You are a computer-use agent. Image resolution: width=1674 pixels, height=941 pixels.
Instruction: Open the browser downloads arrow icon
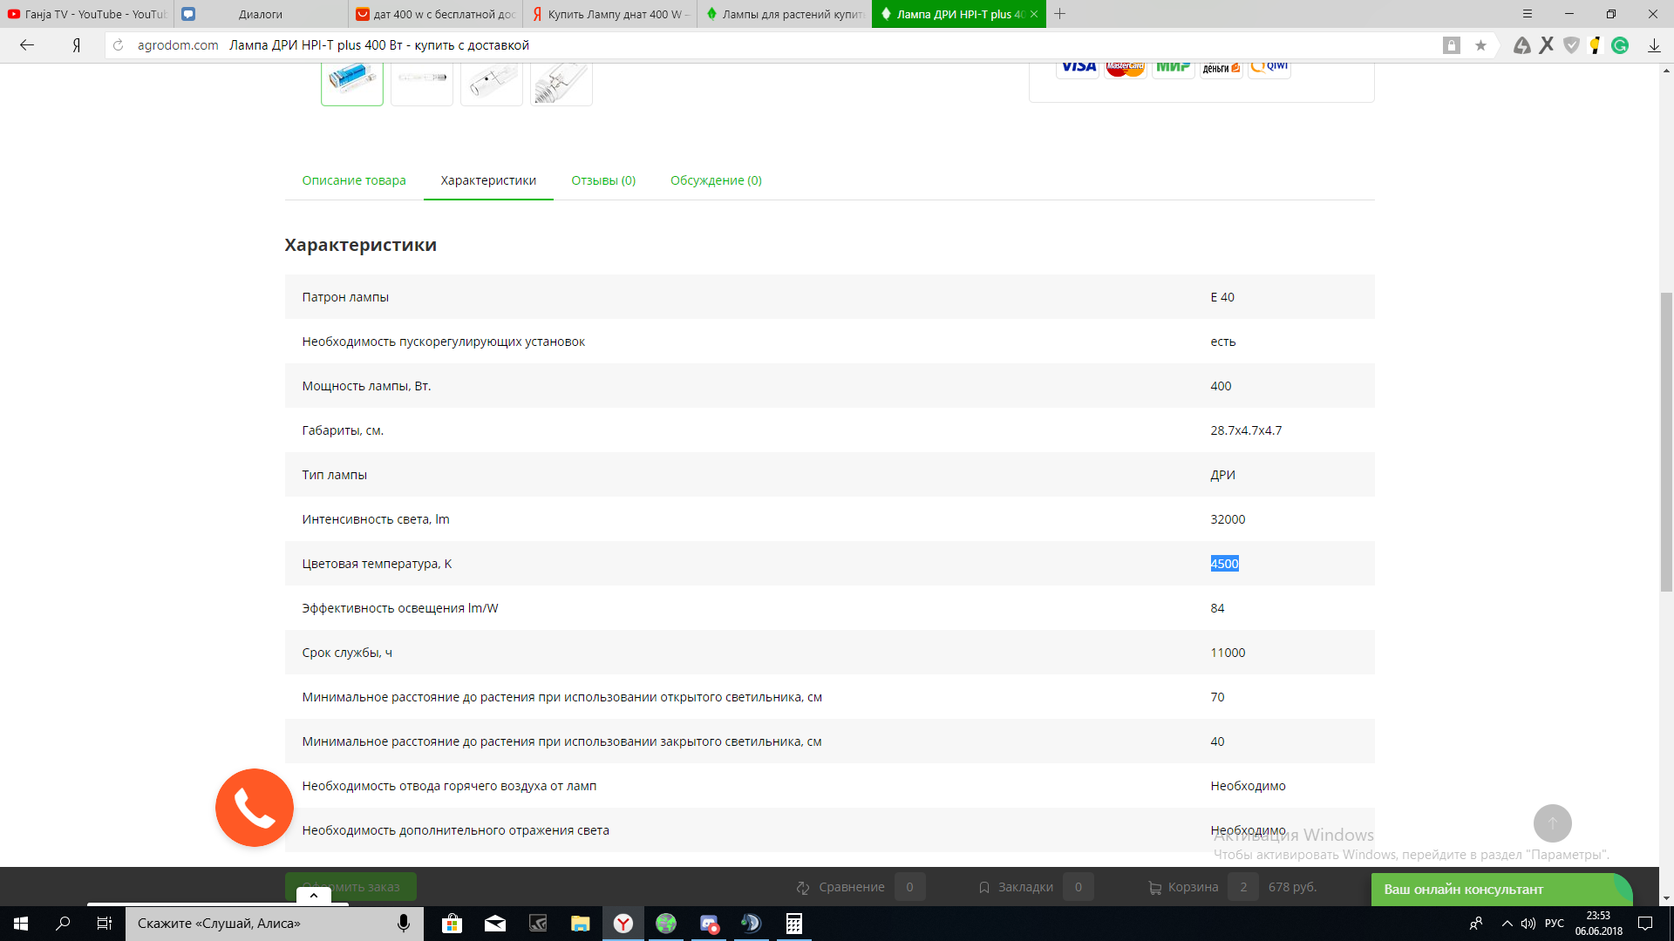(1653, 45)
